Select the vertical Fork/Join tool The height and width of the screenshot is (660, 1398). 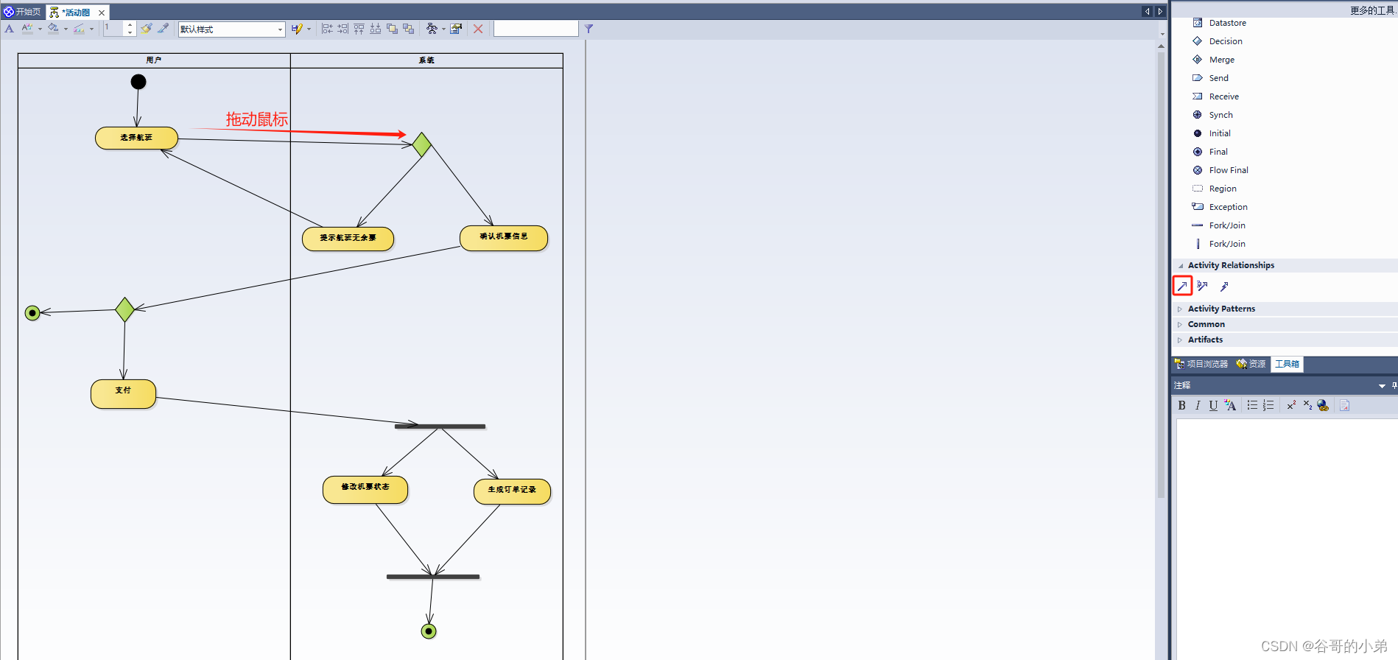[1219, 244]
